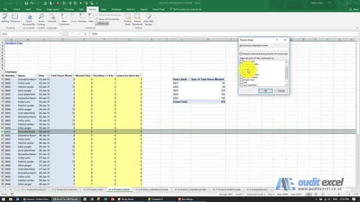Expand the Name Box dropdown

coord(61,34)
